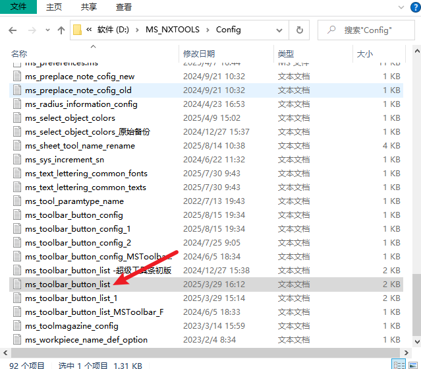This screenshot has width=421, height=369.
Task: Sort by 类型 column header
Action: (286, 53)
